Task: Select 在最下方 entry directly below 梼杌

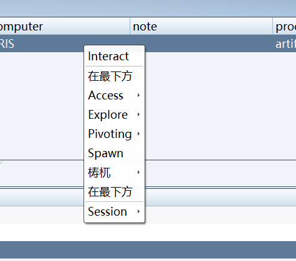Action: pos(114,192)
